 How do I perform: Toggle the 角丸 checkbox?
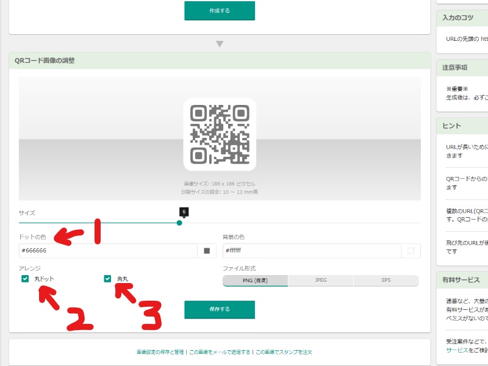107,279
